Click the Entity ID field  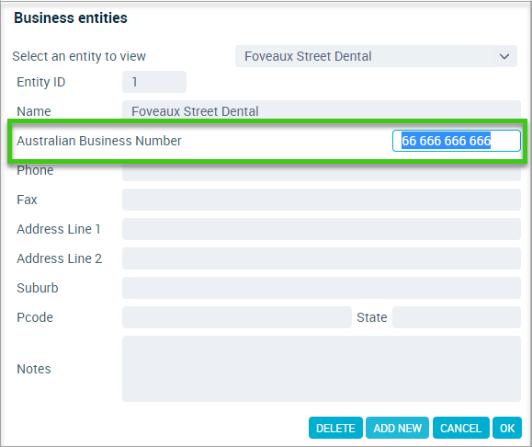click(154, 82)
